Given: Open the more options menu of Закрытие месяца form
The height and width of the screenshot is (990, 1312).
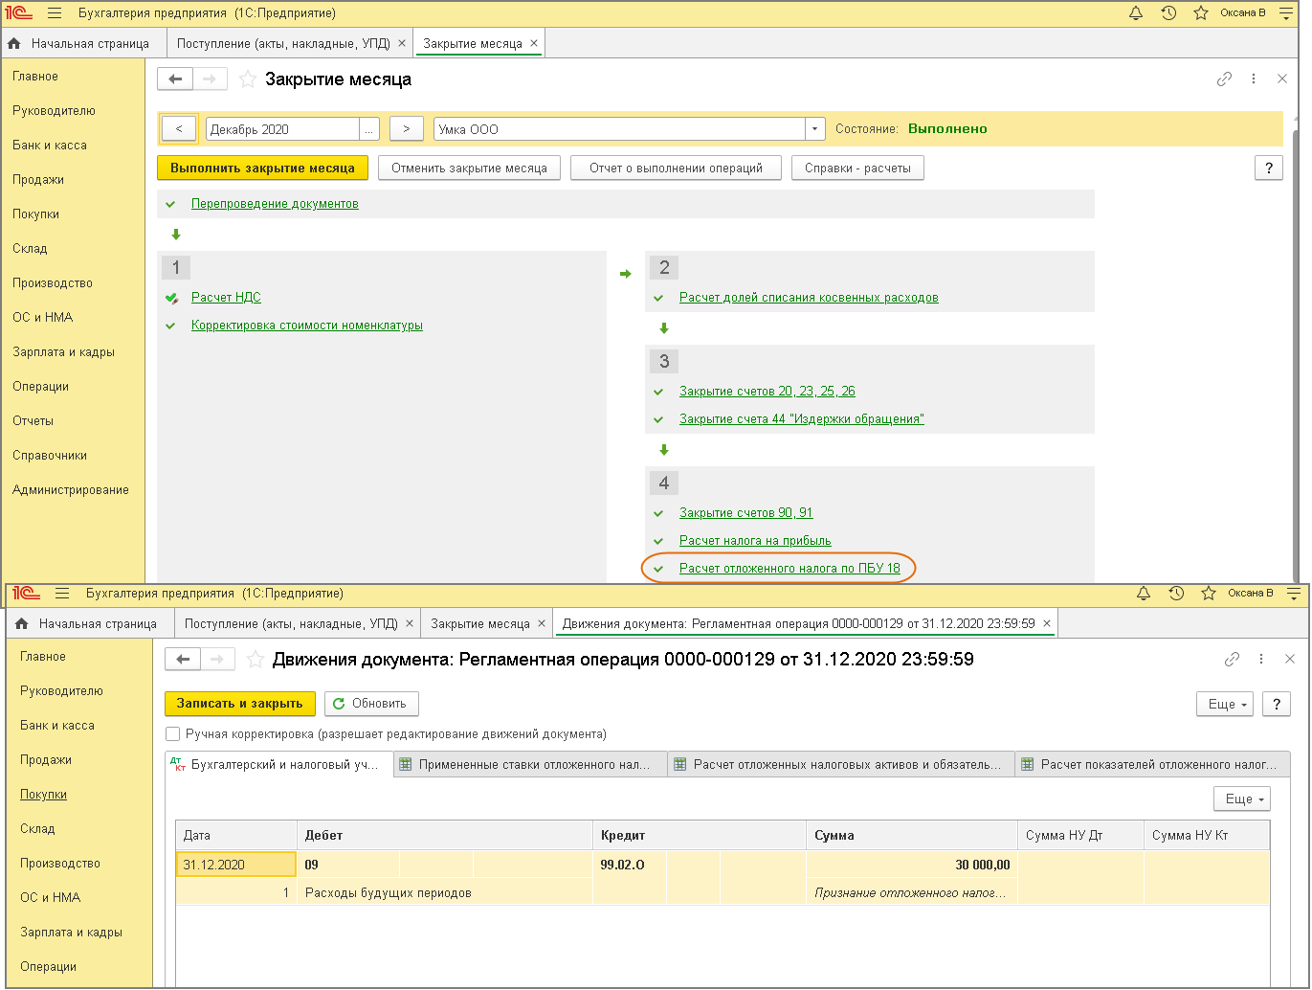Looking at the screenshot, I should [1254, 79].
